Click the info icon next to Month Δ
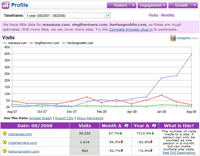The width and height of the screenshot is (200, 156). (127, 126)
